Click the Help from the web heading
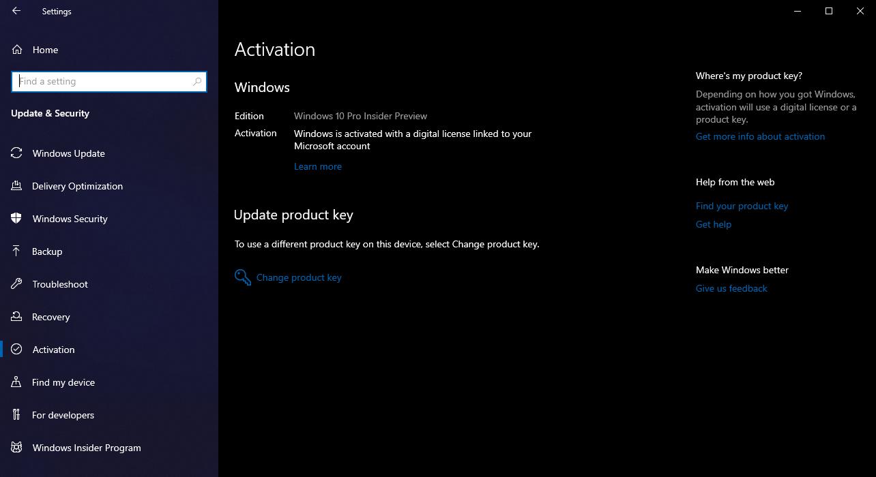The height and width of the screenshot is (477, 876). [x=735, y=182]
